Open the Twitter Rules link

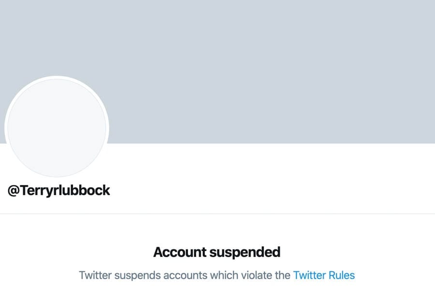point(324,276)
